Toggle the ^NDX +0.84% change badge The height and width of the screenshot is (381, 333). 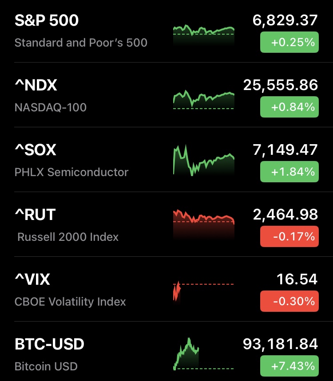pos(289,107)
